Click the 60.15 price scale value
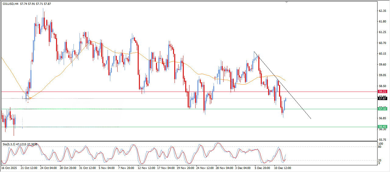Viewport: 390px width, 172px height. (x=382, y=54)
